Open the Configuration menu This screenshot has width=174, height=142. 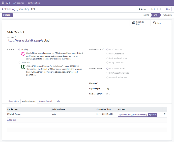[34, 3]
